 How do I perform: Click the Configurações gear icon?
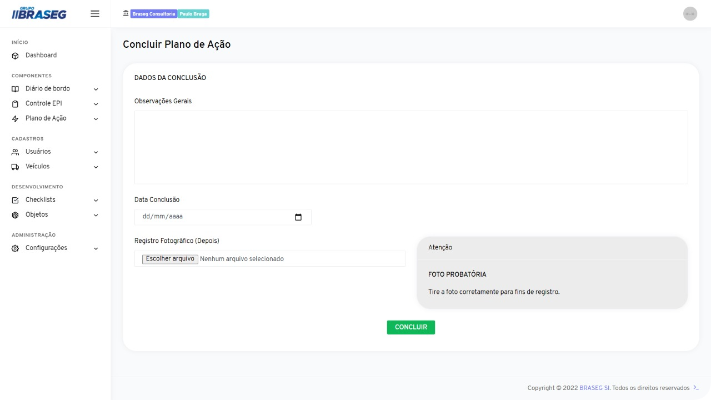15,248
